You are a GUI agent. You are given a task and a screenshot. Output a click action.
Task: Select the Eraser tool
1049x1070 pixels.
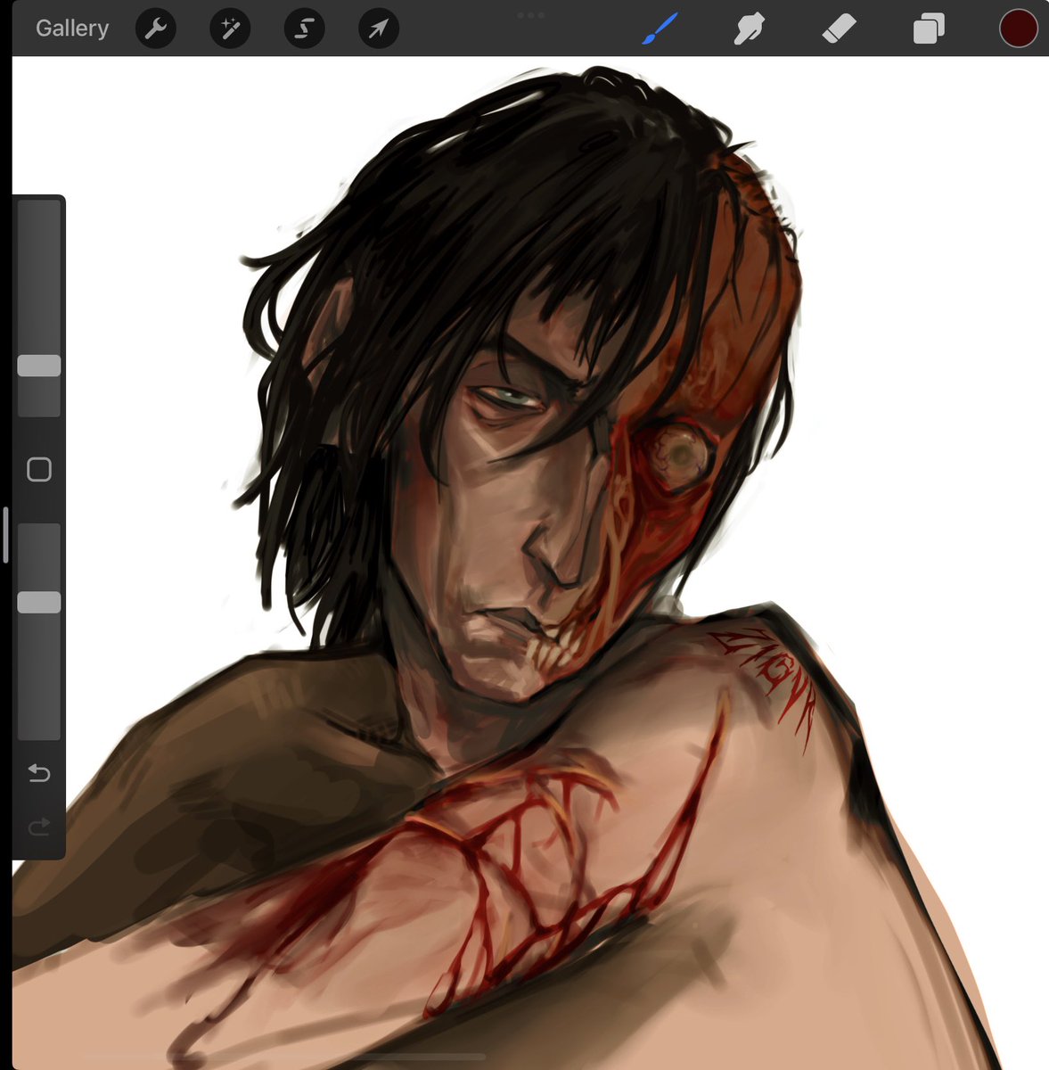pos(839,29)
